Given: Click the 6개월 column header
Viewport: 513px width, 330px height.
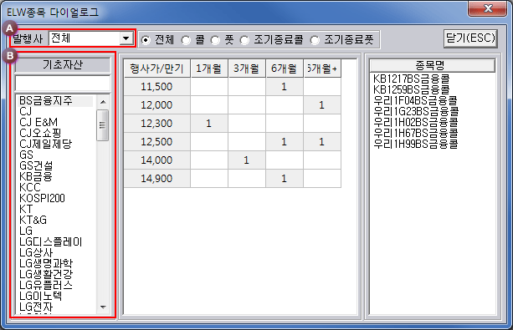Looking at the screenshot, I should click(284, 69).
